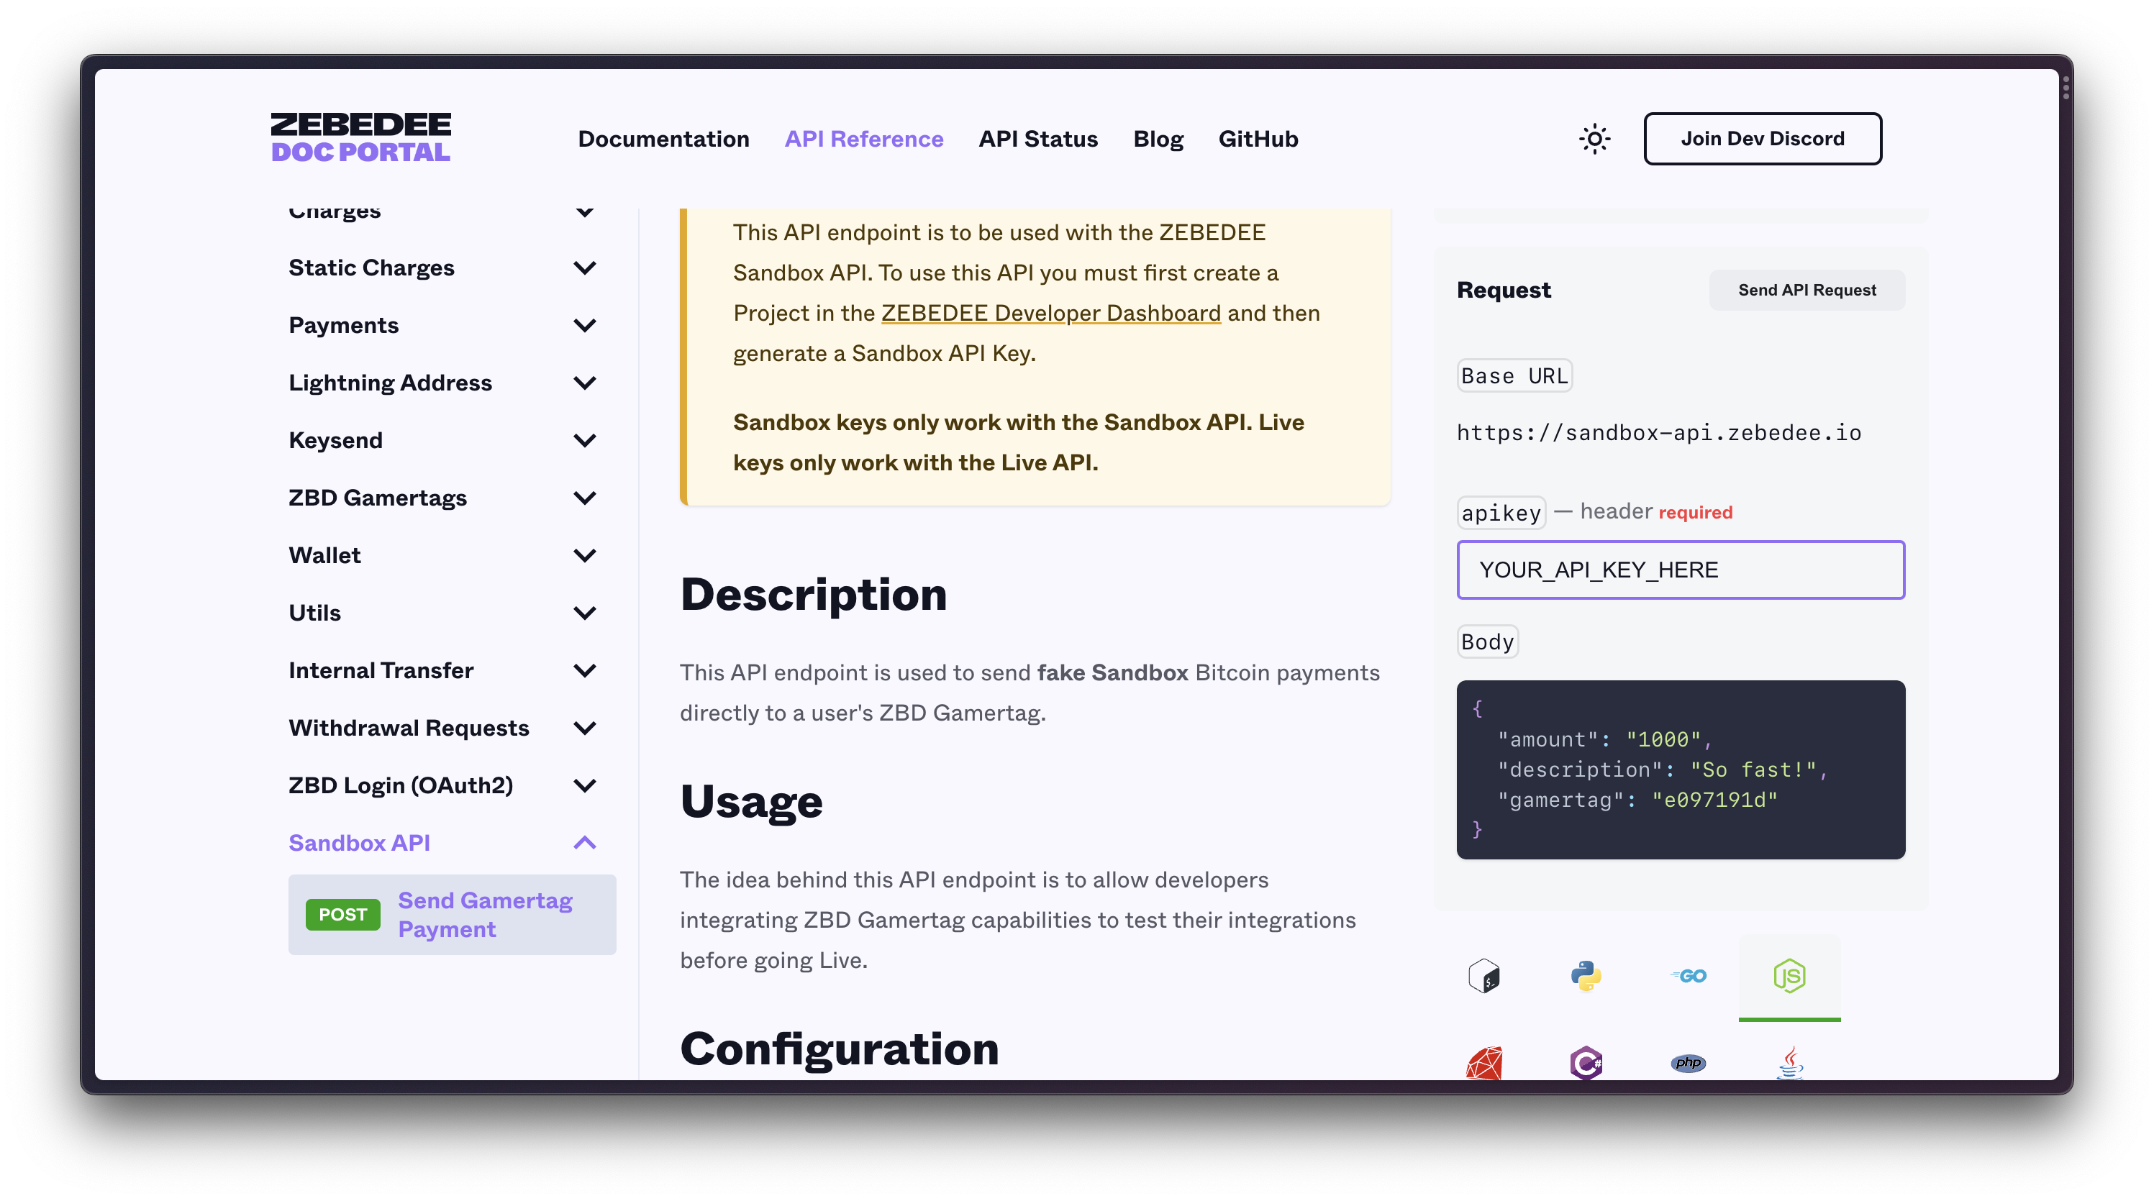
Task: Click the API Reference tab
Action: pos(863,137)
